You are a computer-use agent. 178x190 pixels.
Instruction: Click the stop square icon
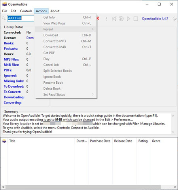click(136, 19)
